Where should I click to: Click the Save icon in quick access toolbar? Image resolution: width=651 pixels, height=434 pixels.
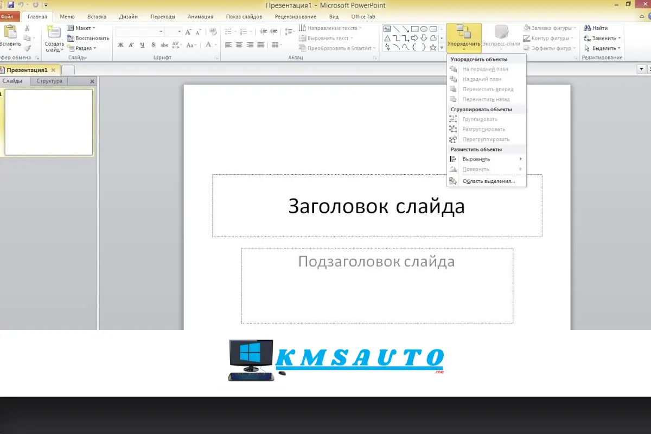point(10,4)
